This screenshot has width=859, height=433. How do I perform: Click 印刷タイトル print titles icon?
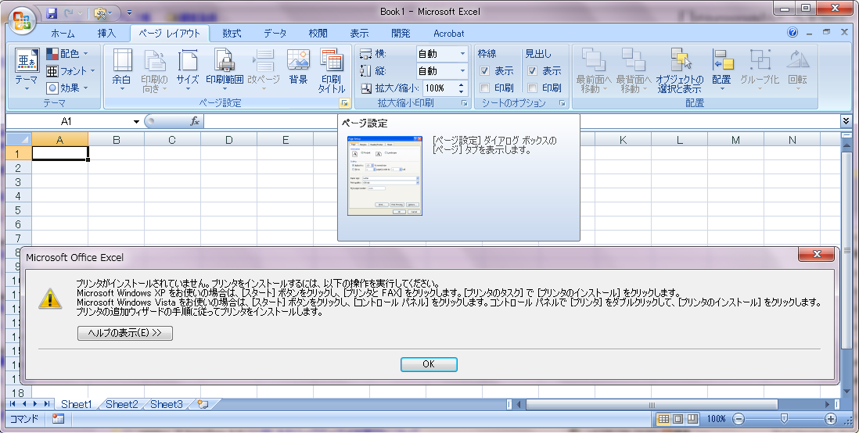coord(332,70)
